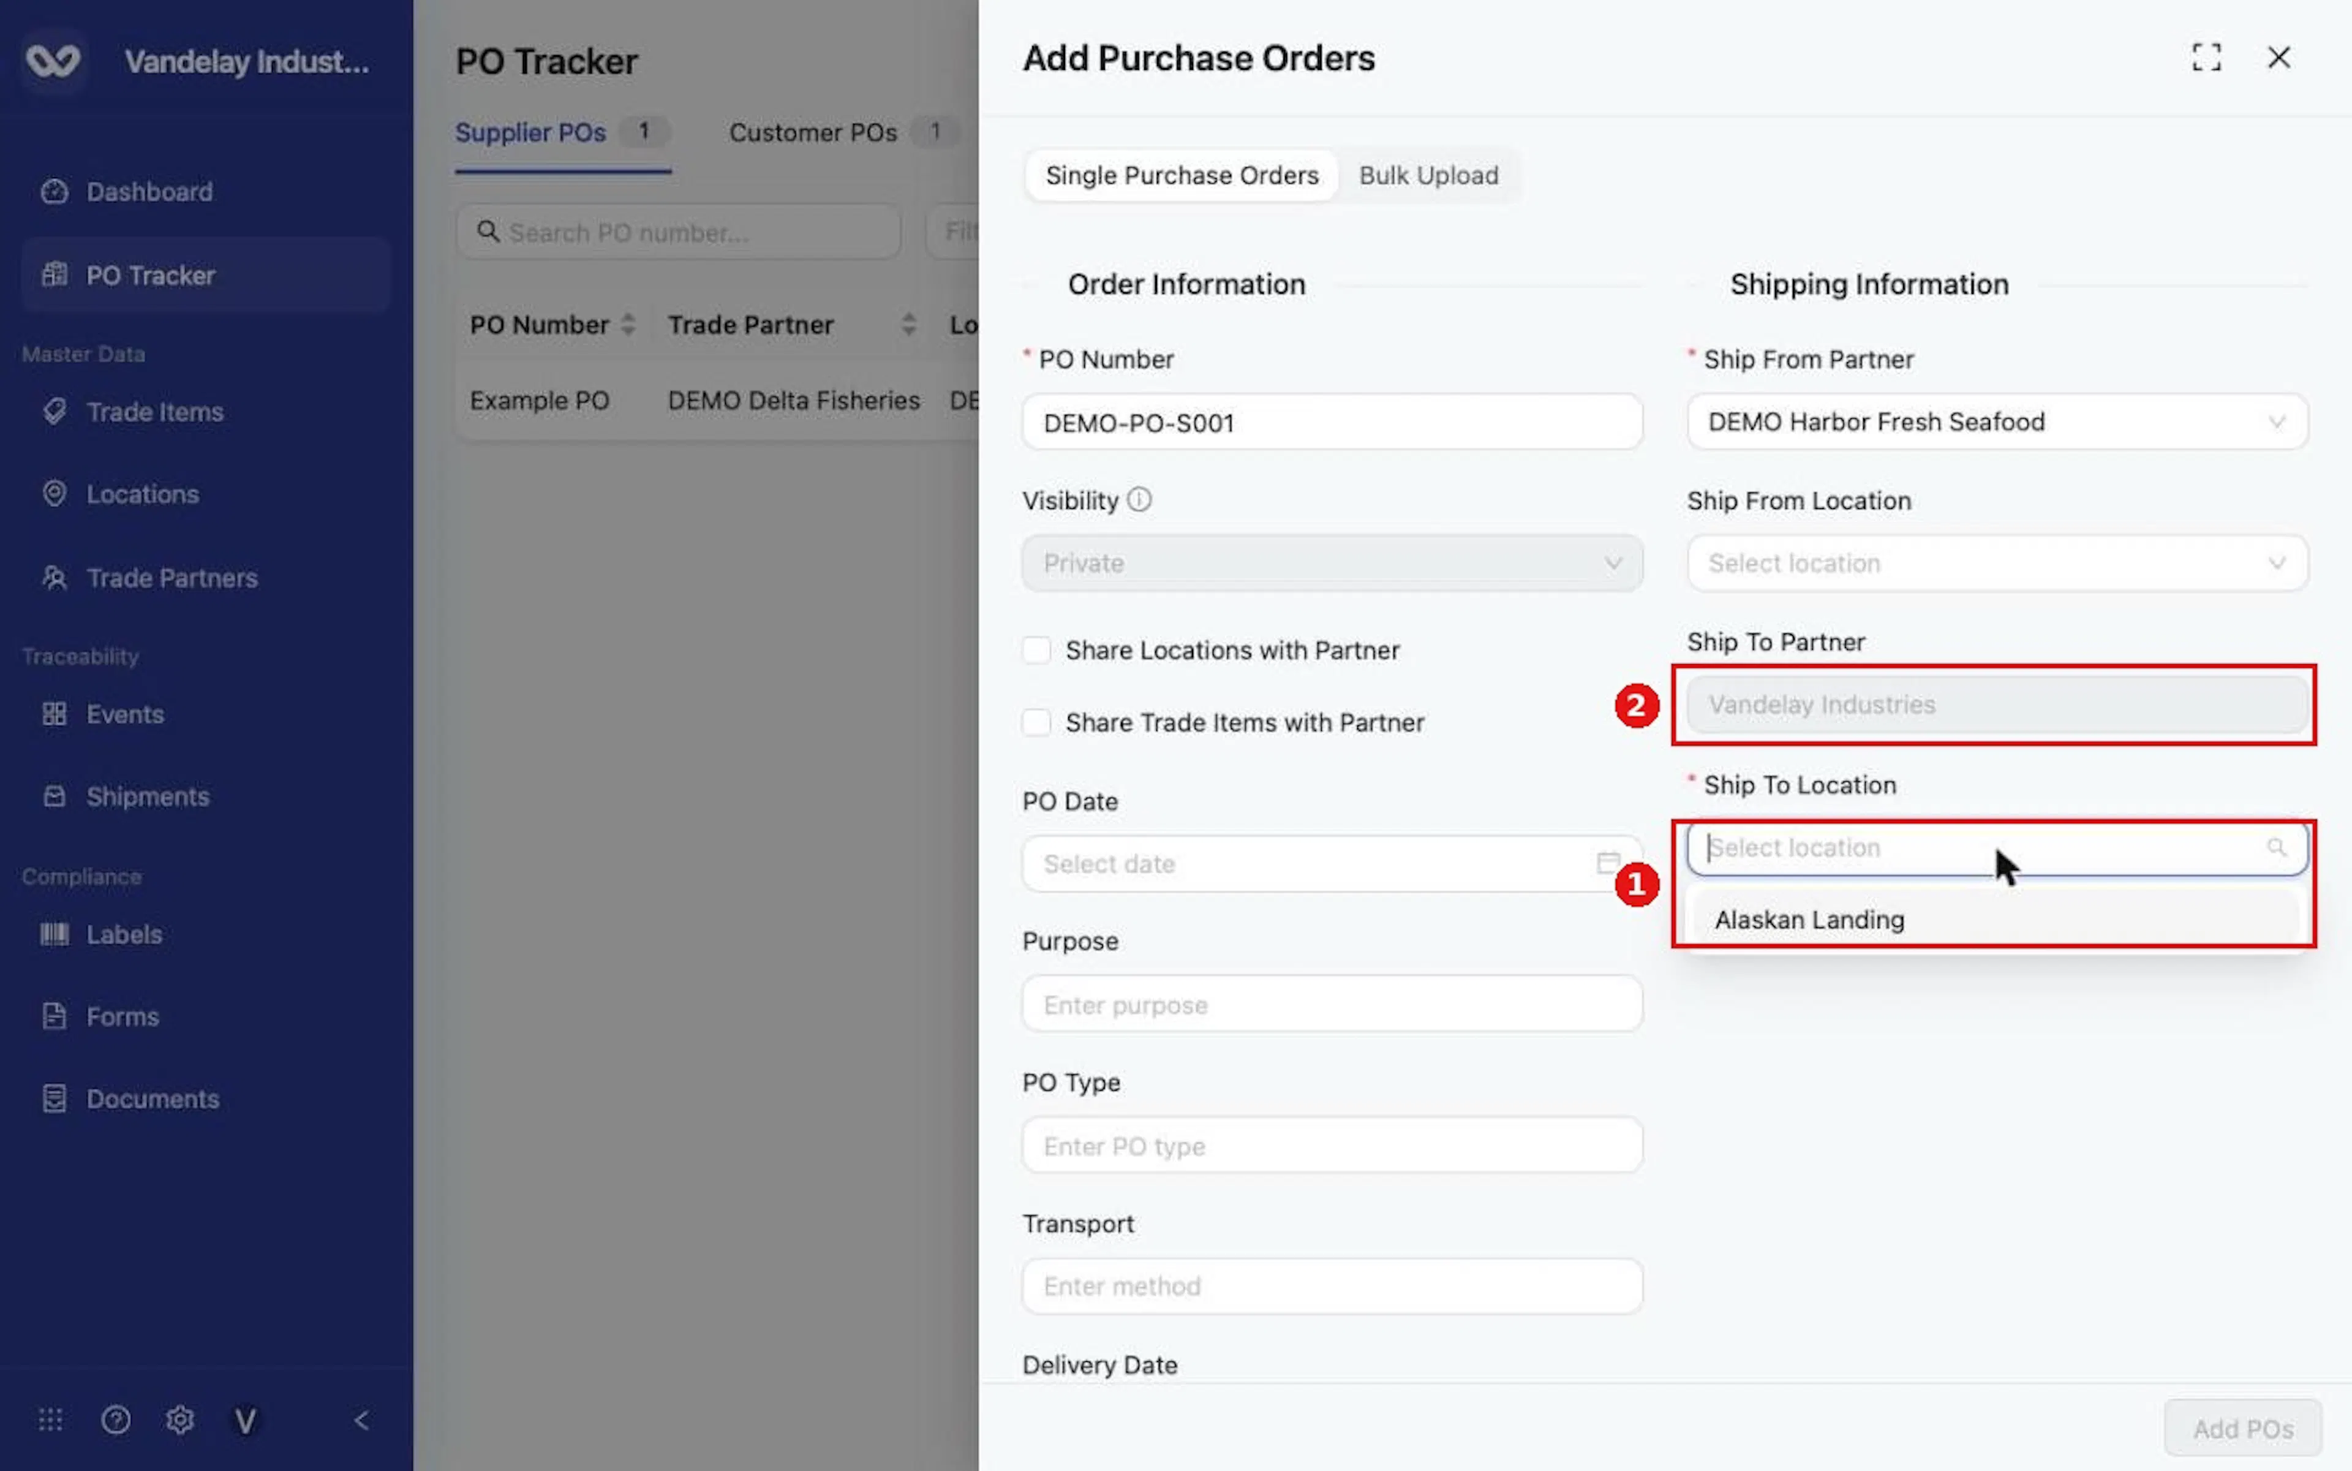Click the help question mark icon
2352x1471 pixels.
point(116,1420)
